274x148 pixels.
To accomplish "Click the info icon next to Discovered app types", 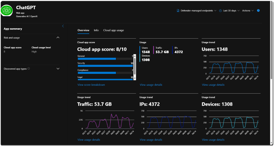I will click(x=29, y=69).
